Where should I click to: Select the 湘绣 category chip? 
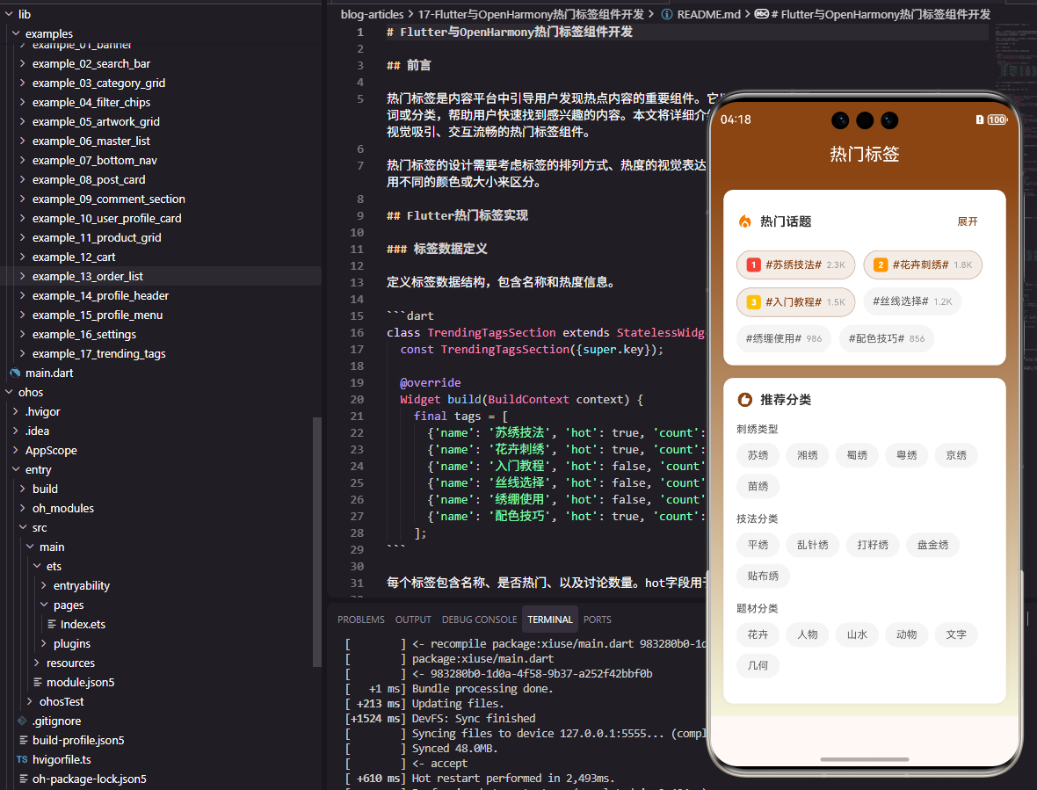808,455
